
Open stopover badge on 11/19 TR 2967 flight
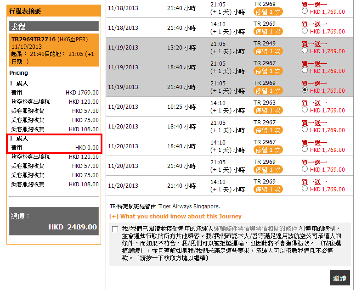[268, 71]
